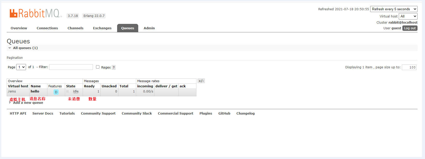Switch to the Admin tab
The height and width of the screenshot is (159, 425).
pyautogui.click(x=149, y=28)
